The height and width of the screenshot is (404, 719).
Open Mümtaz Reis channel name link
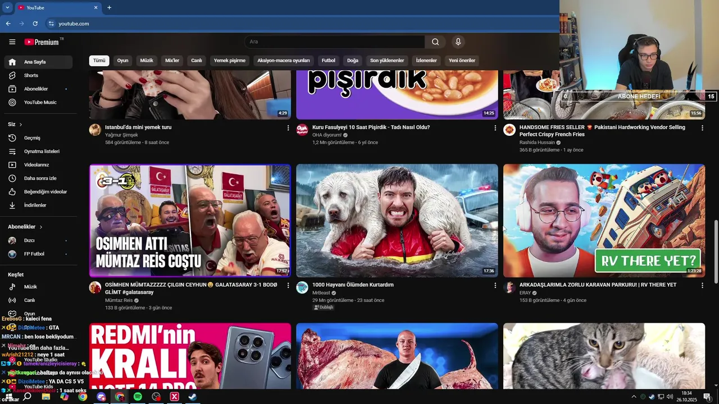[119, 300]
